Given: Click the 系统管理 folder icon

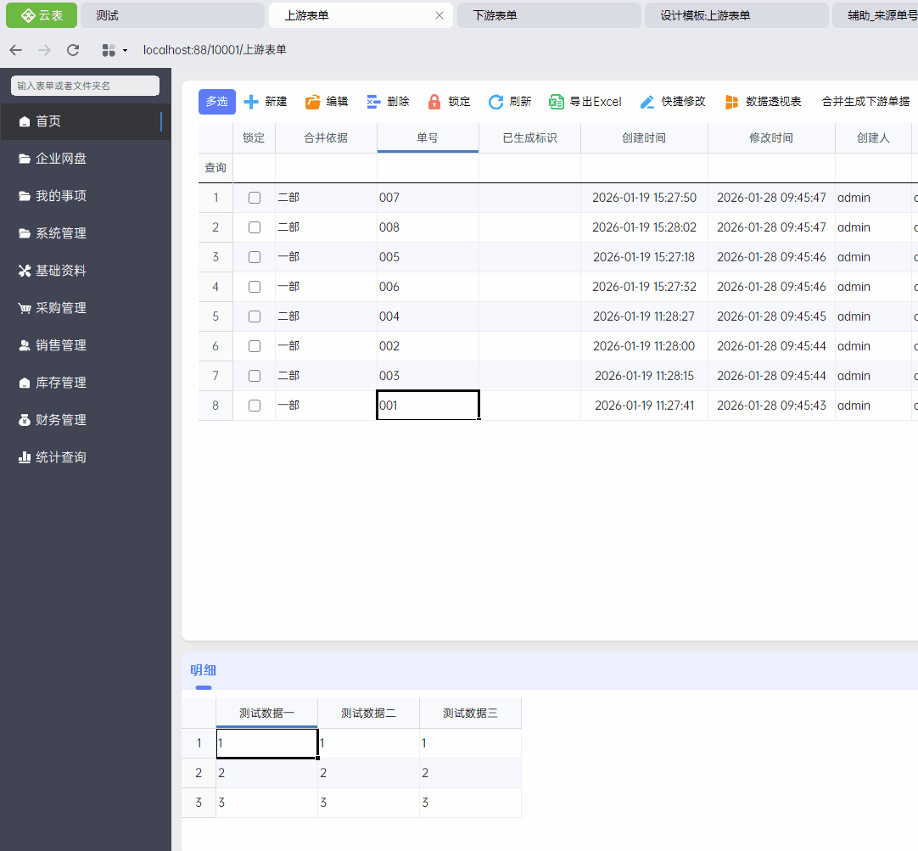Looking at the screenshot, I should [x=24, y=233].
